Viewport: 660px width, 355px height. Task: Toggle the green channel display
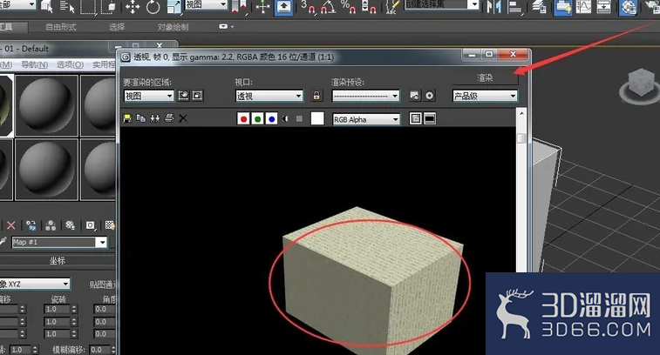257,119
